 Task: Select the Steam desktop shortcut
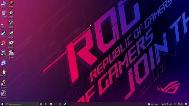[x=4, y=34]
